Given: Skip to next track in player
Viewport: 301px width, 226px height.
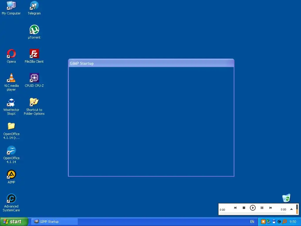Looking at the screenshot, I should pos(270,208).
